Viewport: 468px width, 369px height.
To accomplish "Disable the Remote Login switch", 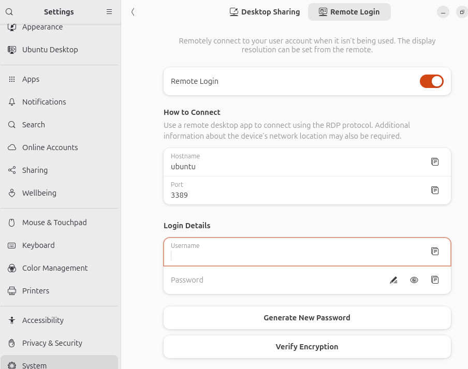I will point(431,81).
